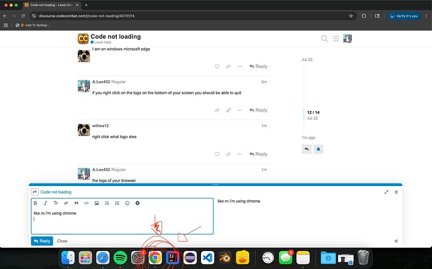Reply to the 'right click on the logo' post
Image resolution: width=432 pixels, height=269 pixels.
click(x=259, y=110)
